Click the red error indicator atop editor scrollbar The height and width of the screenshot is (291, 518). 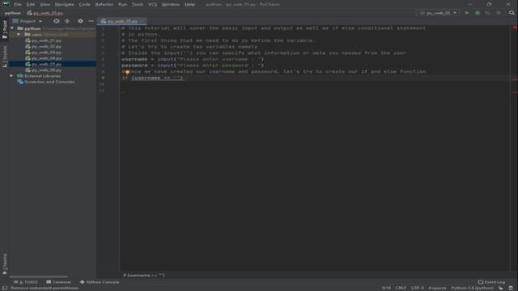[x=515, y=28]
